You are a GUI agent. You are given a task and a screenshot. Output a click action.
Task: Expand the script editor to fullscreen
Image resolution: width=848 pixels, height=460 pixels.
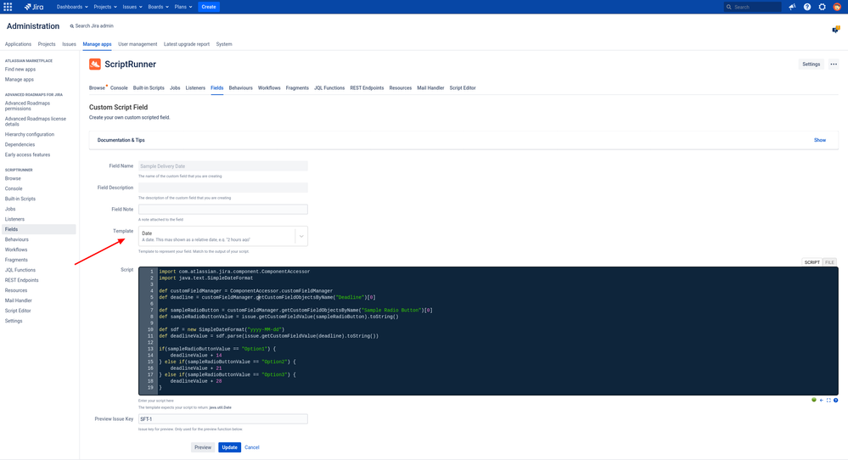[x=828, y=400]
